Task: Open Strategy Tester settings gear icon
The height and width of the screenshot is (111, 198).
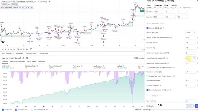Action: click(x=24, y=58)
